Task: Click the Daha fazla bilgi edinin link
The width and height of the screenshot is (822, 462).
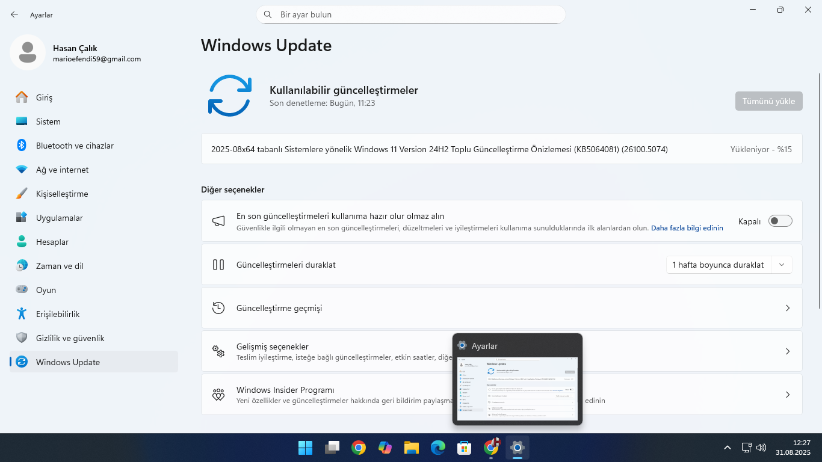Action: tap(687, 229)
